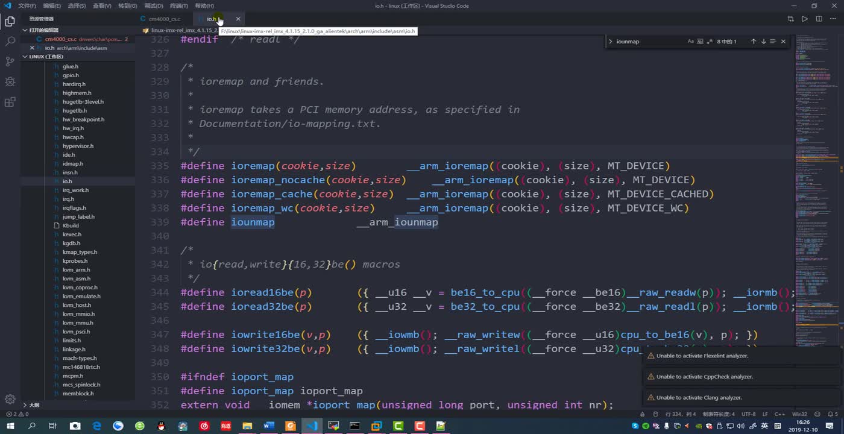Open notifications bell in status bar
The width and height of the screenshot is (844, 434).
[x=833, y=414]
